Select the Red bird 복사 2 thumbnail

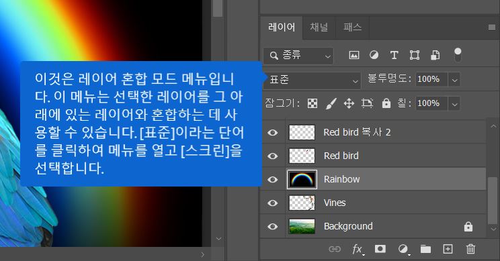(302, 132)
